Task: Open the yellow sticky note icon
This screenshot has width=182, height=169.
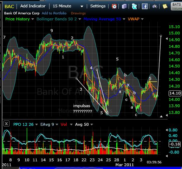Action: [x=165, y=6]
